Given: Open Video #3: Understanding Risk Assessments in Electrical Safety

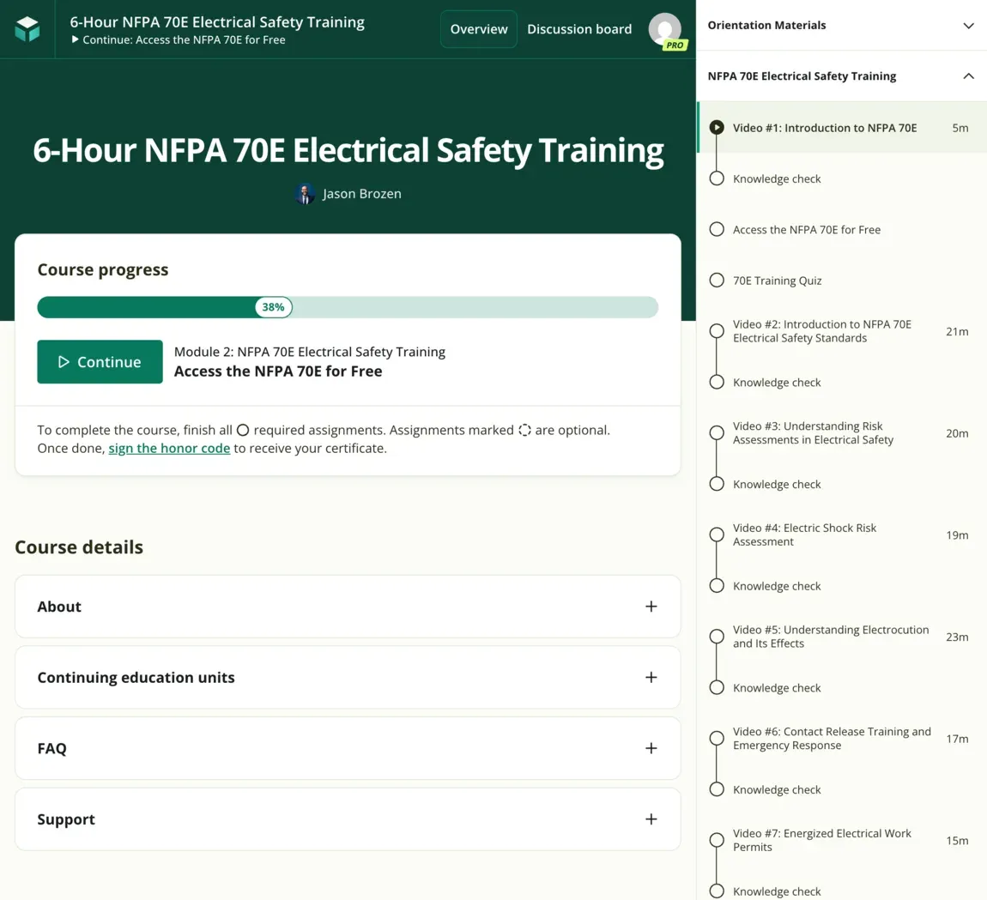Looking at the screenshot, I should click(x=842, y=433).
